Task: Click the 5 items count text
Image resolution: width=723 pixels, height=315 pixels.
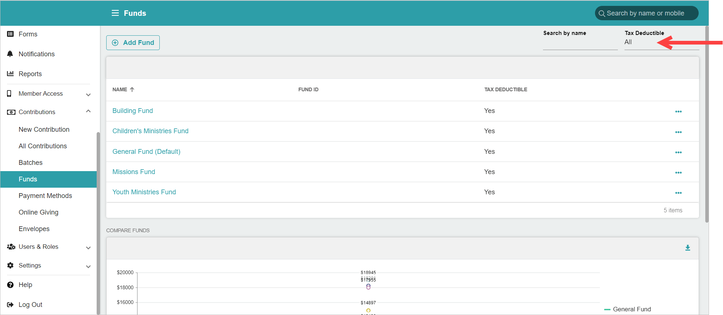Action: (673, 210)
